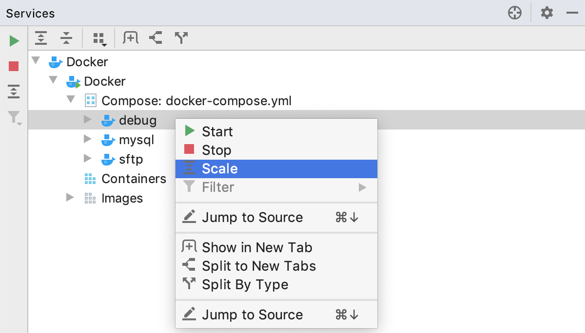
Task: Expand the mysql service node
Action: point(88,140)
